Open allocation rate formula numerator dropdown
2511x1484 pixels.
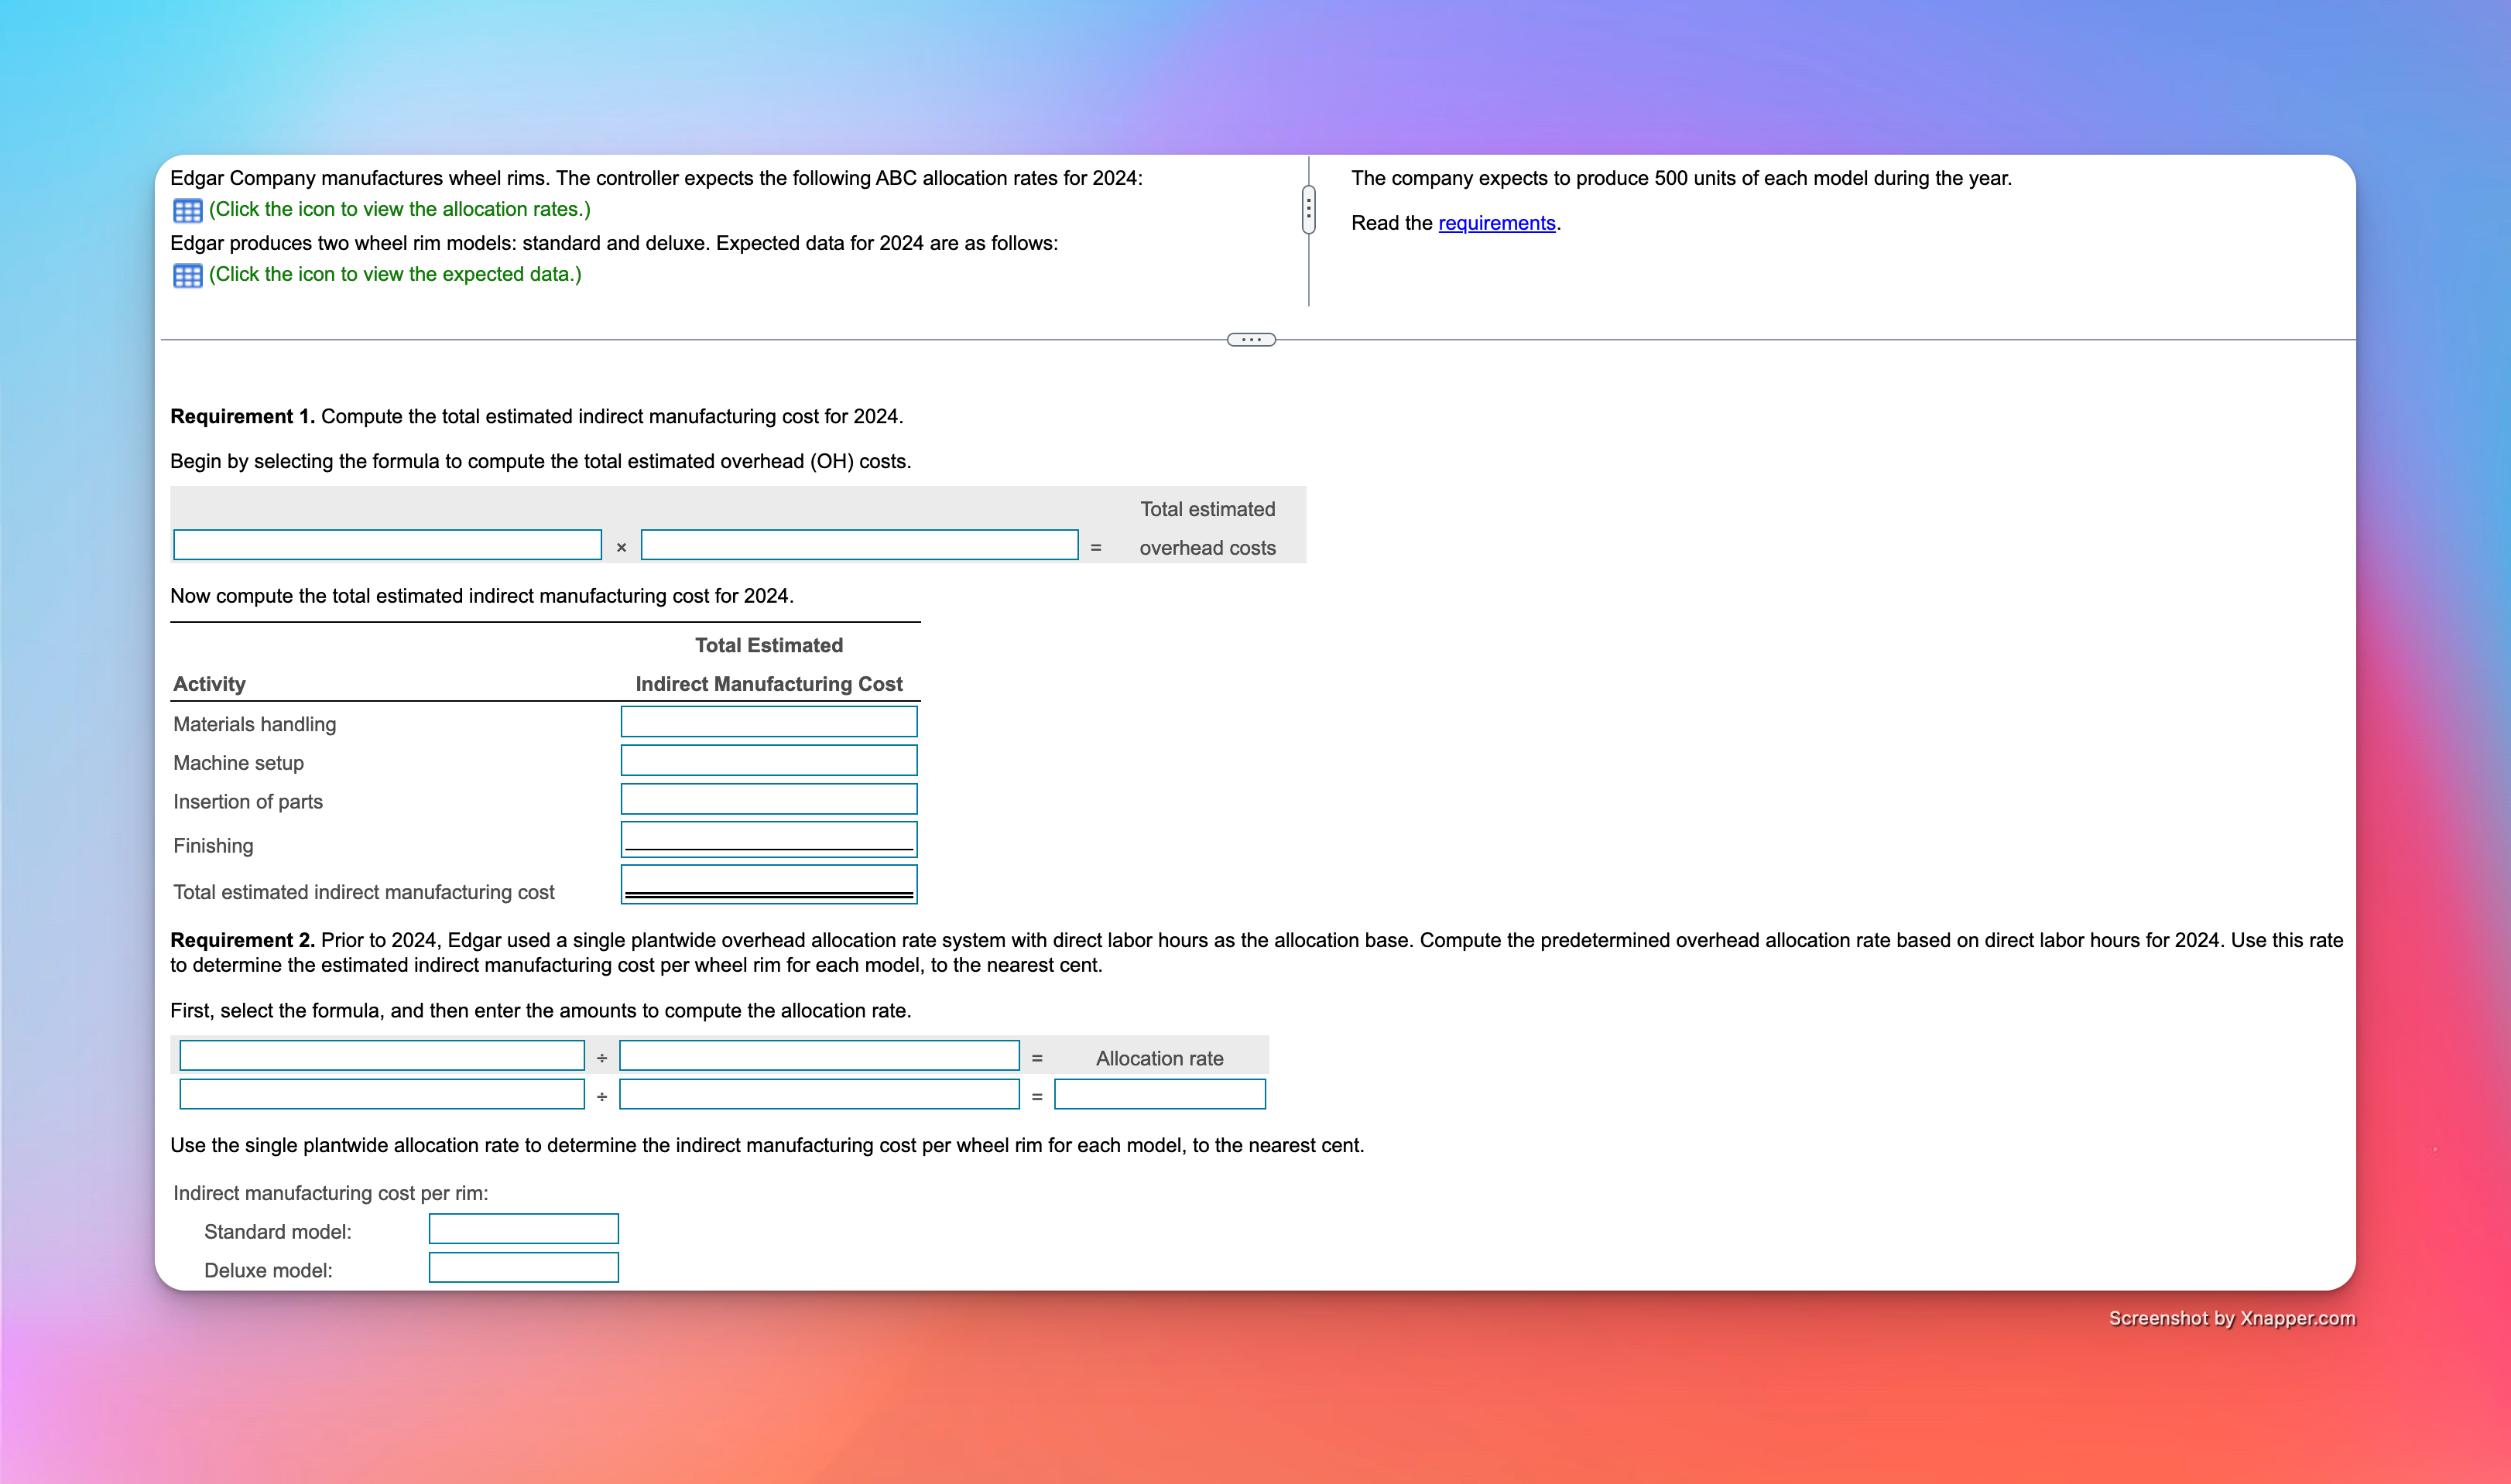click(x=381, y=1056)
